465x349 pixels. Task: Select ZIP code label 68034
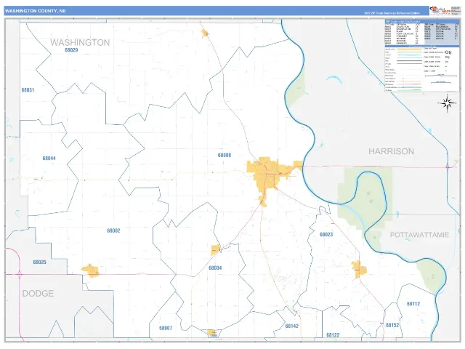(x=215, y=268)
